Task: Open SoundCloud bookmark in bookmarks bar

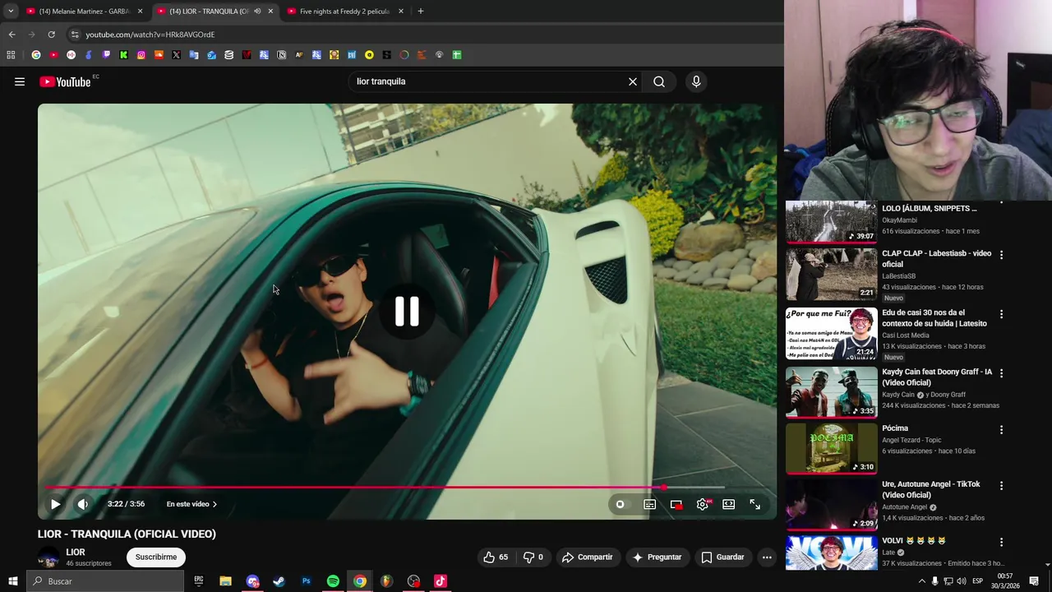Action: point(159,55)
